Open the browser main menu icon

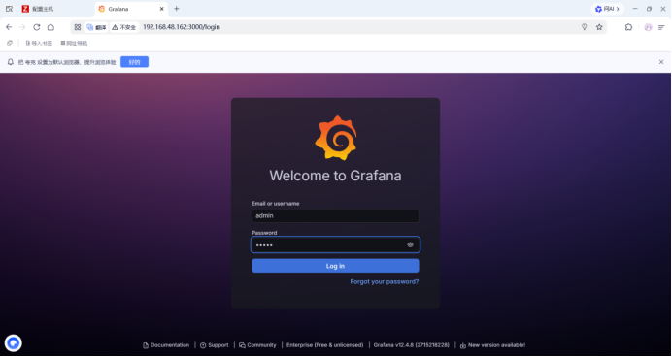661,27
